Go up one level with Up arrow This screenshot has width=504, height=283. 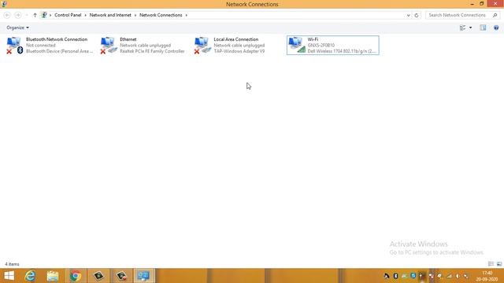[x=35, y=15]
